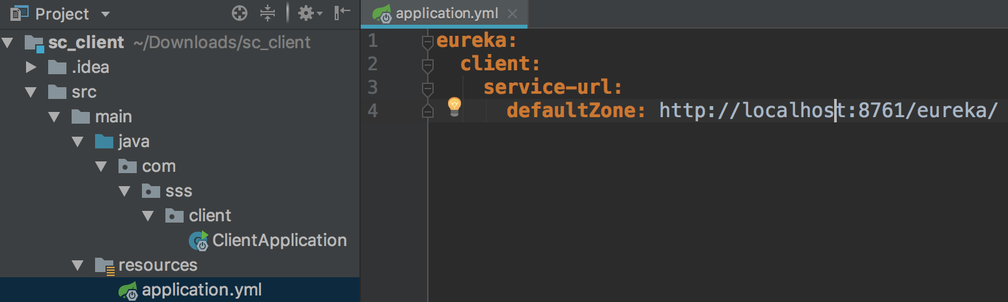The height and width of the screenshot is (302, 1008).
Task: Click the http://localhost:8761/eureka/ value
Action: pyautogui.click(x=828, y=110)
